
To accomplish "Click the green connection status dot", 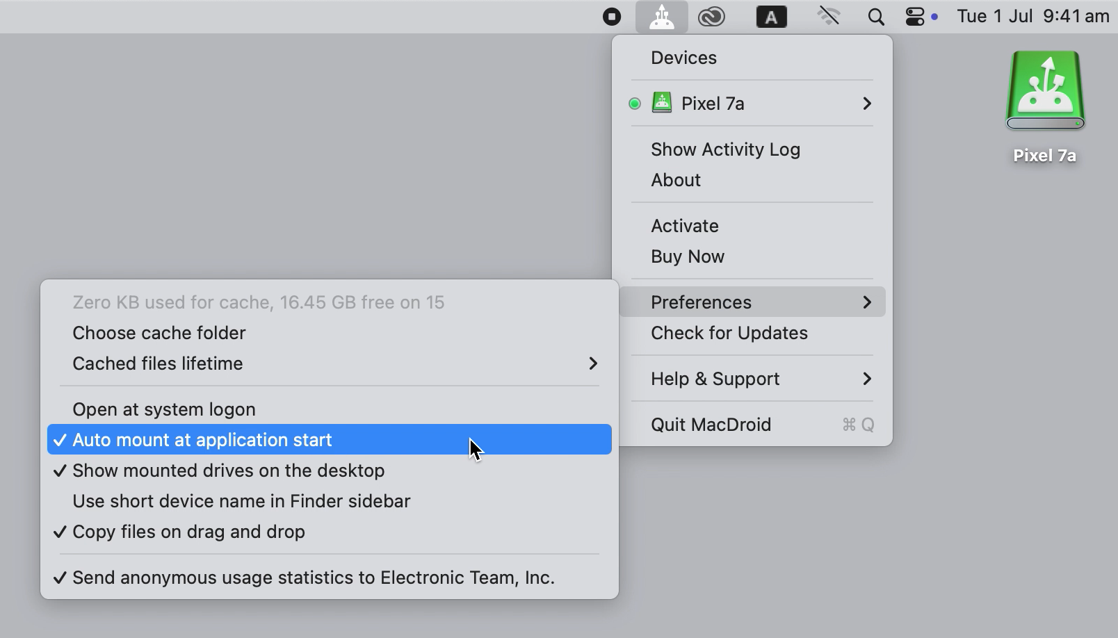I will (x=634, y=104).
